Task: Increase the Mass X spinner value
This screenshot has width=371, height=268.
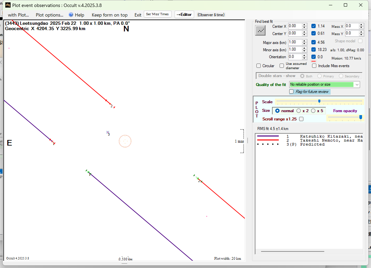Action: tap(361, 24)
